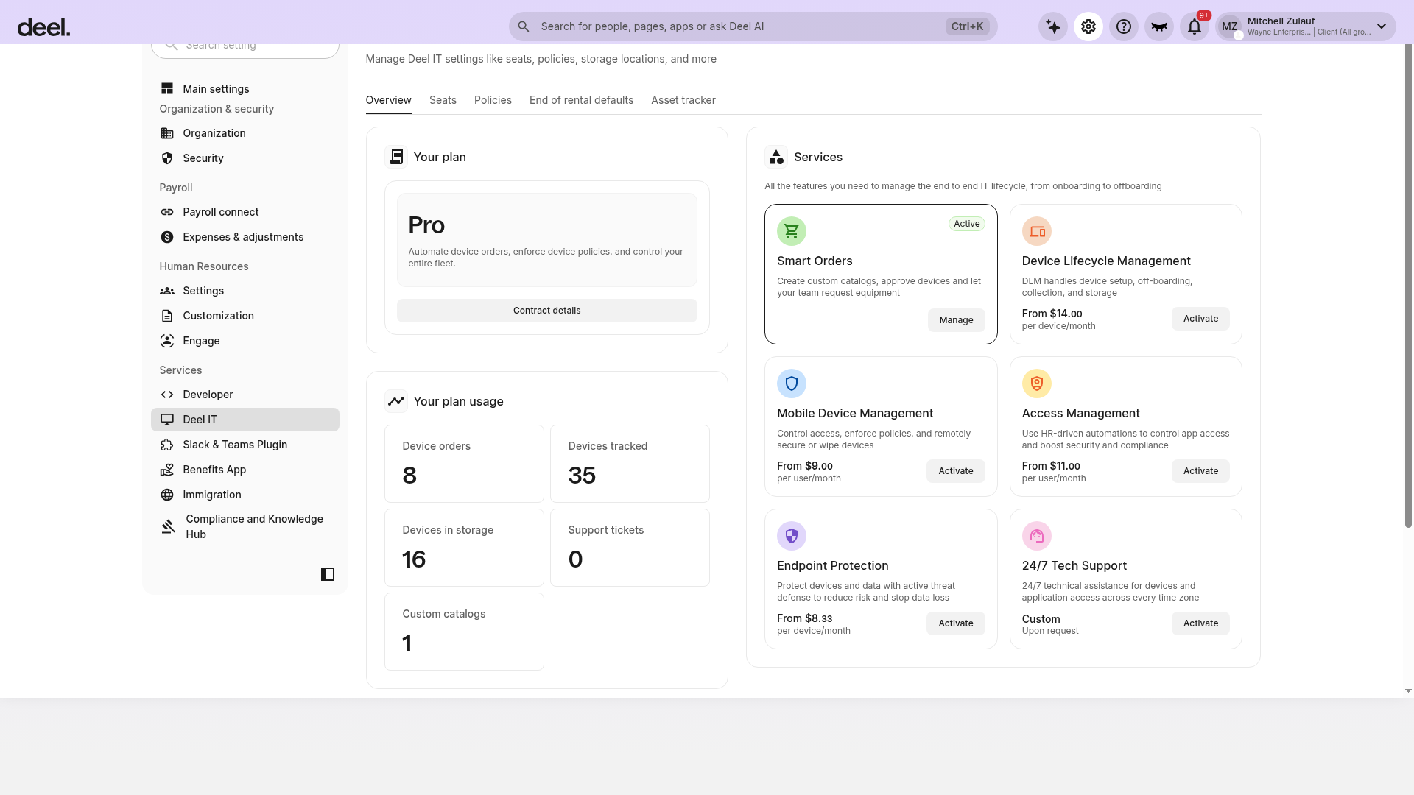The image size is (1414, 795).
Task: Click the 'From $11.00' price text
Action: 1051,466
